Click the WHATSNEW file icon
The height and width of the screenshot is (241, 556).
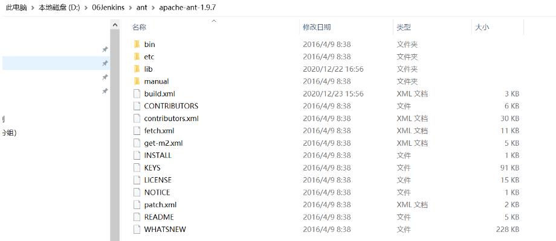coord(137,230)
